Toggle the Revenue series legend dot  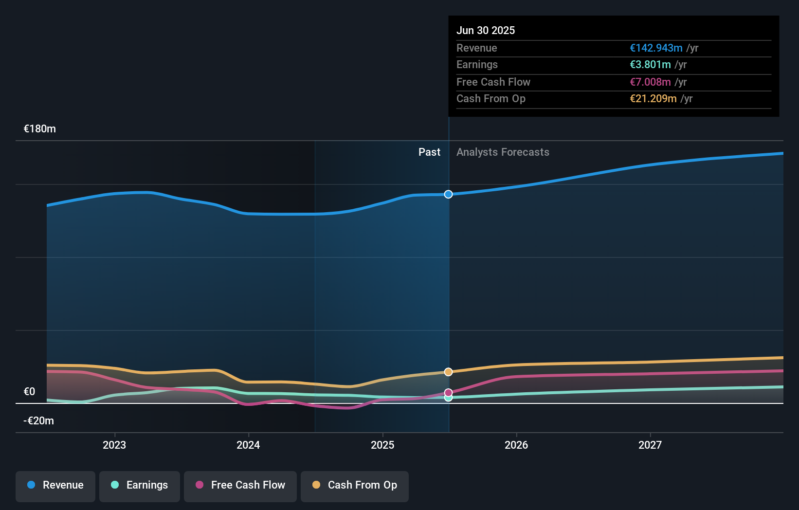(31, 485)
